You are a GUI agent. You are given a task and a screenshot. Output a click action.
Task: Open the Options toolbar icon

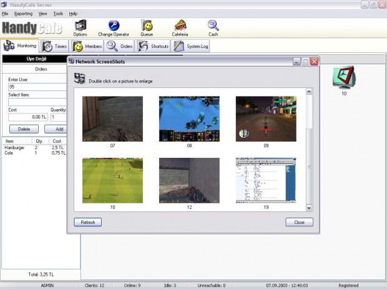pyautogui.click(x=81, y=26)
